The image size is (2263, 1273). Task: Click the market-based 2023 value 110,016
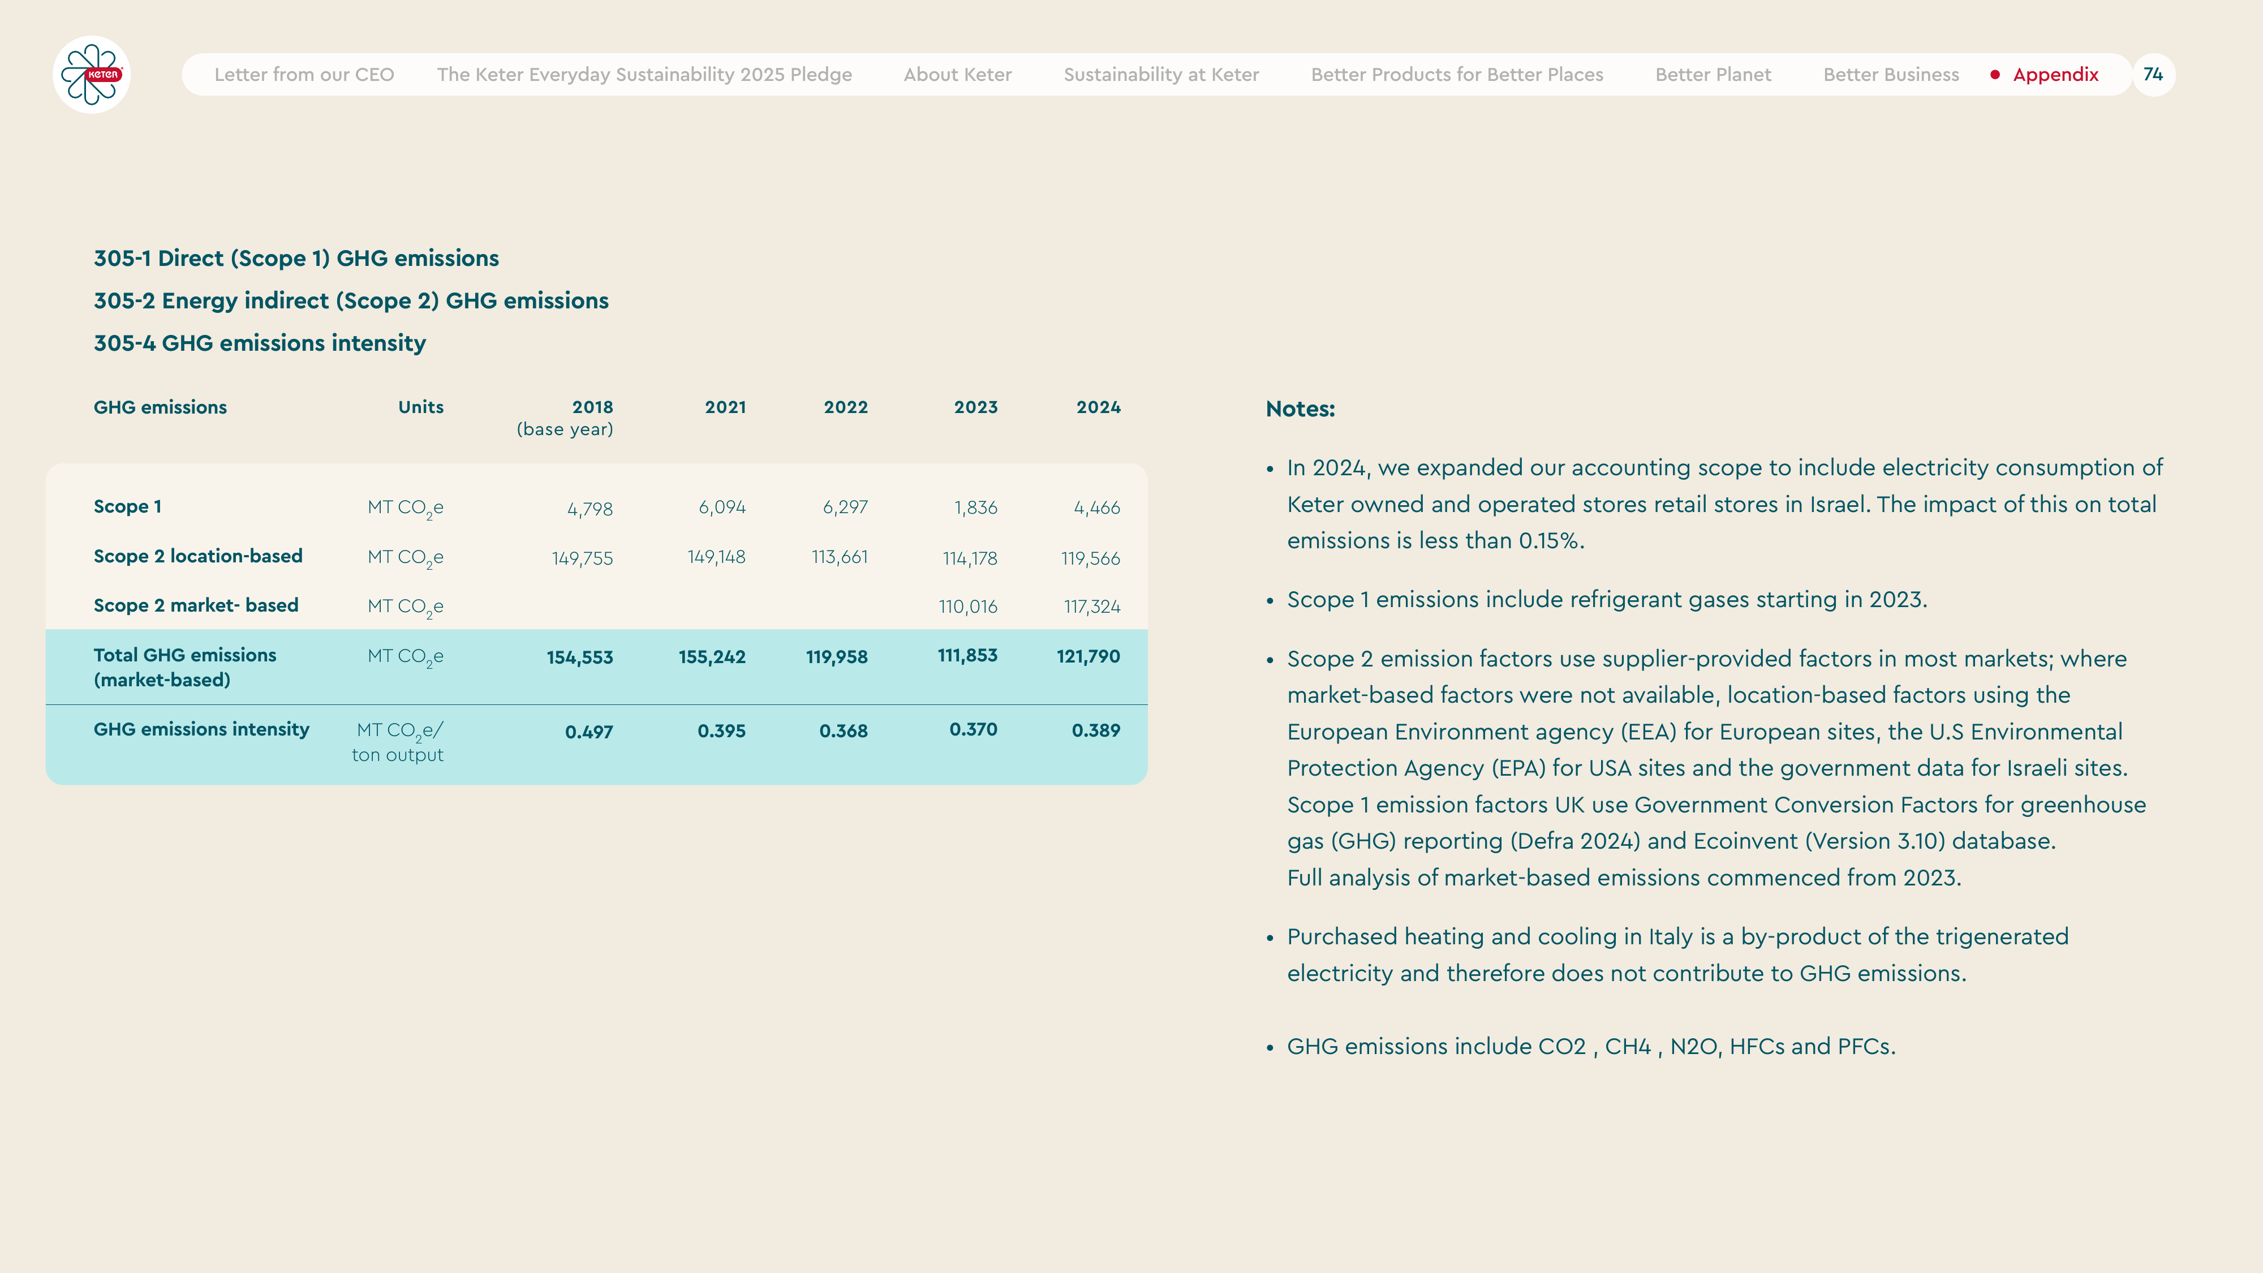(x=967, y=607)
